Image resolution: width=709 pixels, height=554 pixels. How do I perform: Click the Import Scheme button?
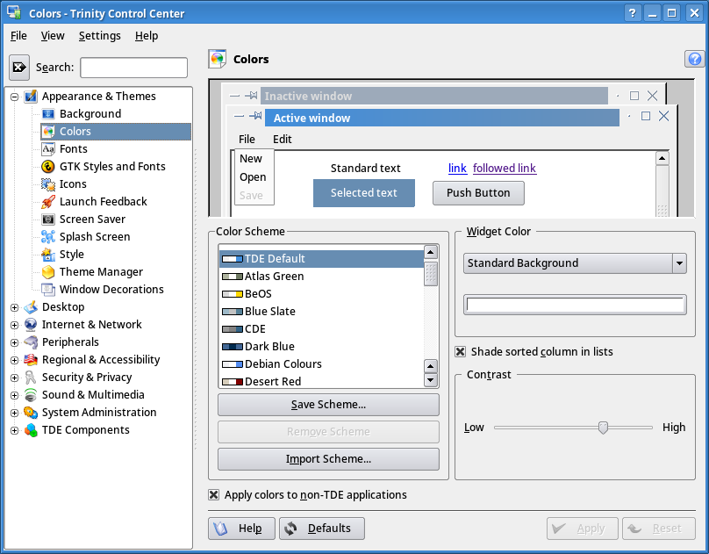point(328,459)
